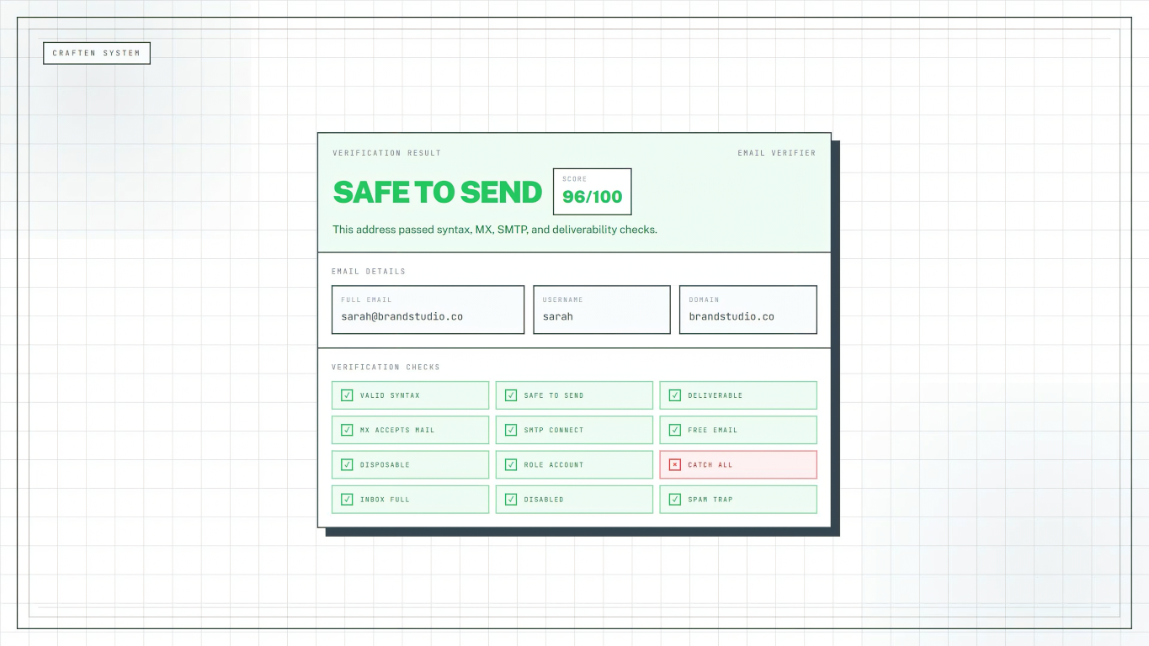
Task: Click the INBOX FULL checkmark icon
Action: coord(346,499)
